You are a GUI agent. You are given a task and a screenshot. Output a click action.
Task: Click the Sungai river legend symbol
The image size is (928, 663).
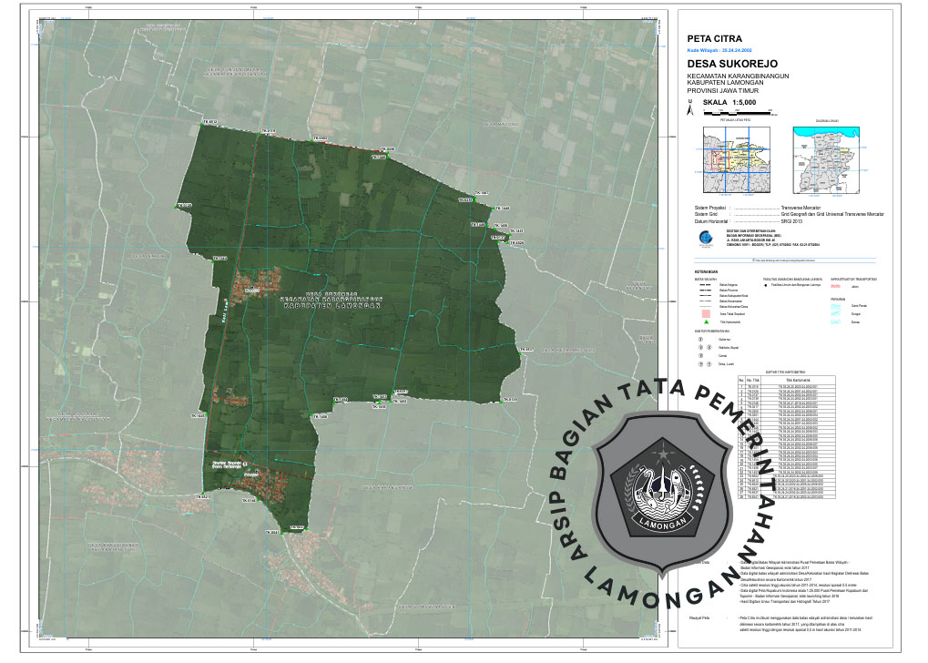click(x=836, y=311)
